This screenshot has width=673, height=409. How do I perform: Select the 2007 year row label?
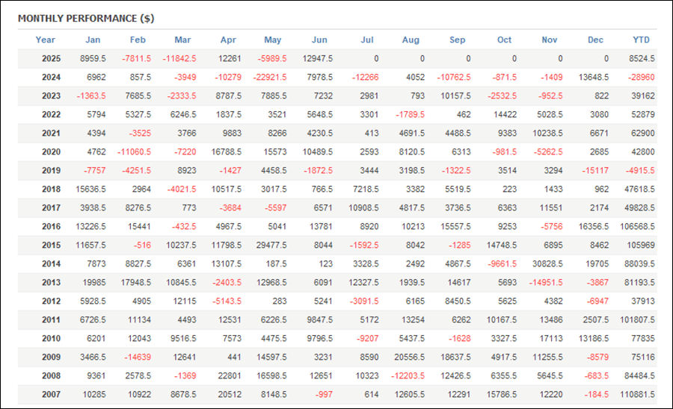tap(51, 394)
